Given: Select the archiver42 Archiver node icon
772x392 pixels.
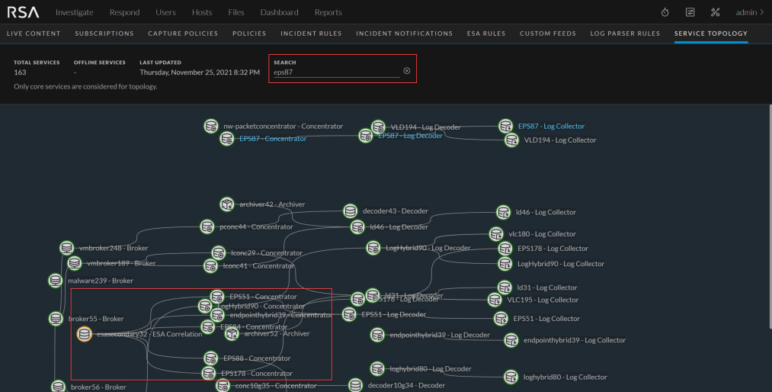Looking at the screenshot, I should pyautogui.click(x=226, y=204).
